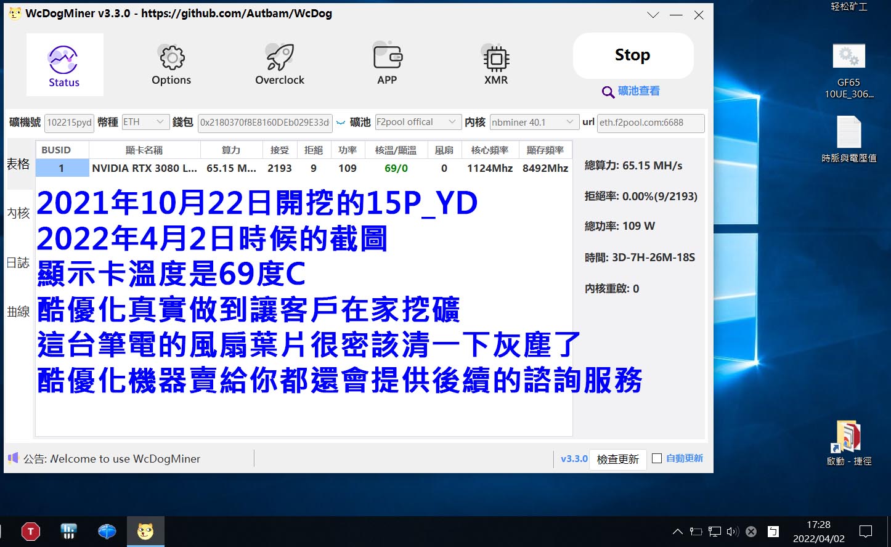Click the 檢查更新 check update button
The height and width of the screenshot is (547, 891).
coord(618,460)
